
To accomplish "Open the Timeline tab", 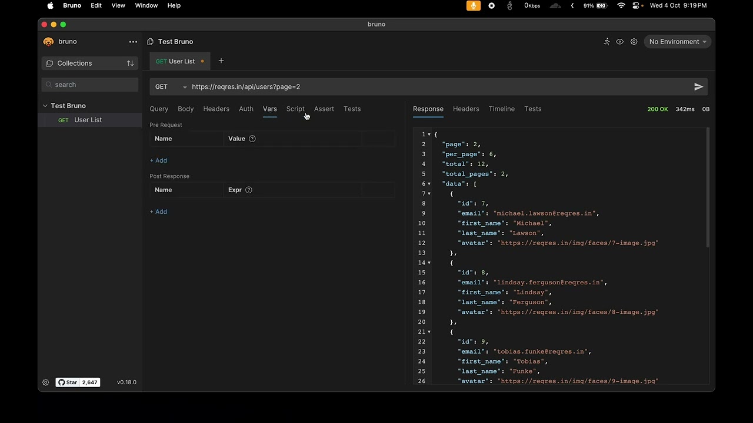I will tap(501, 109).
